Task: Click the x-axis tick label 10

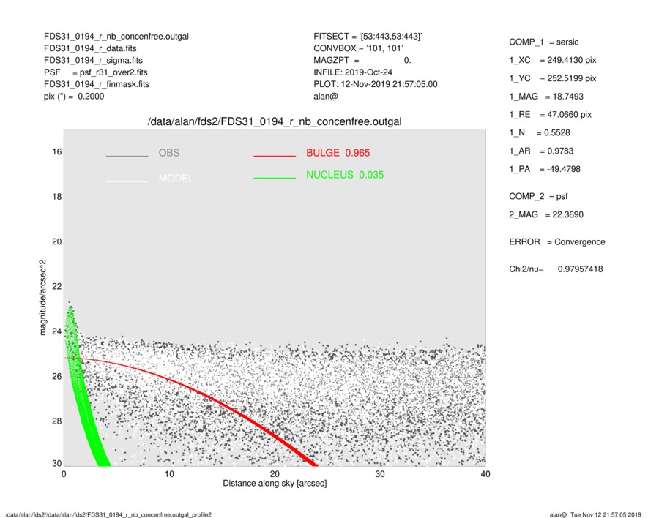Action: click(169, 474)
